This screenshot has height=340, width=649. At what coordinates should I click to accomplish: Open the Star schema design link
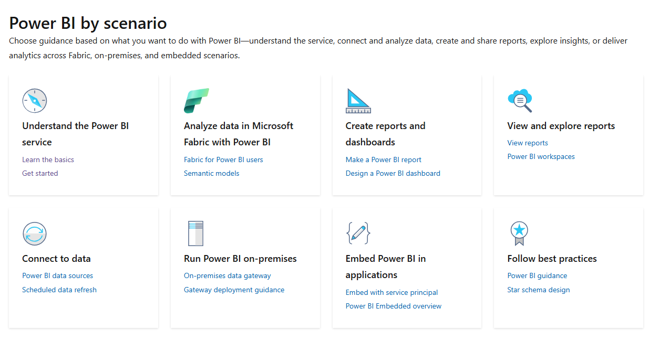[539, 290]
